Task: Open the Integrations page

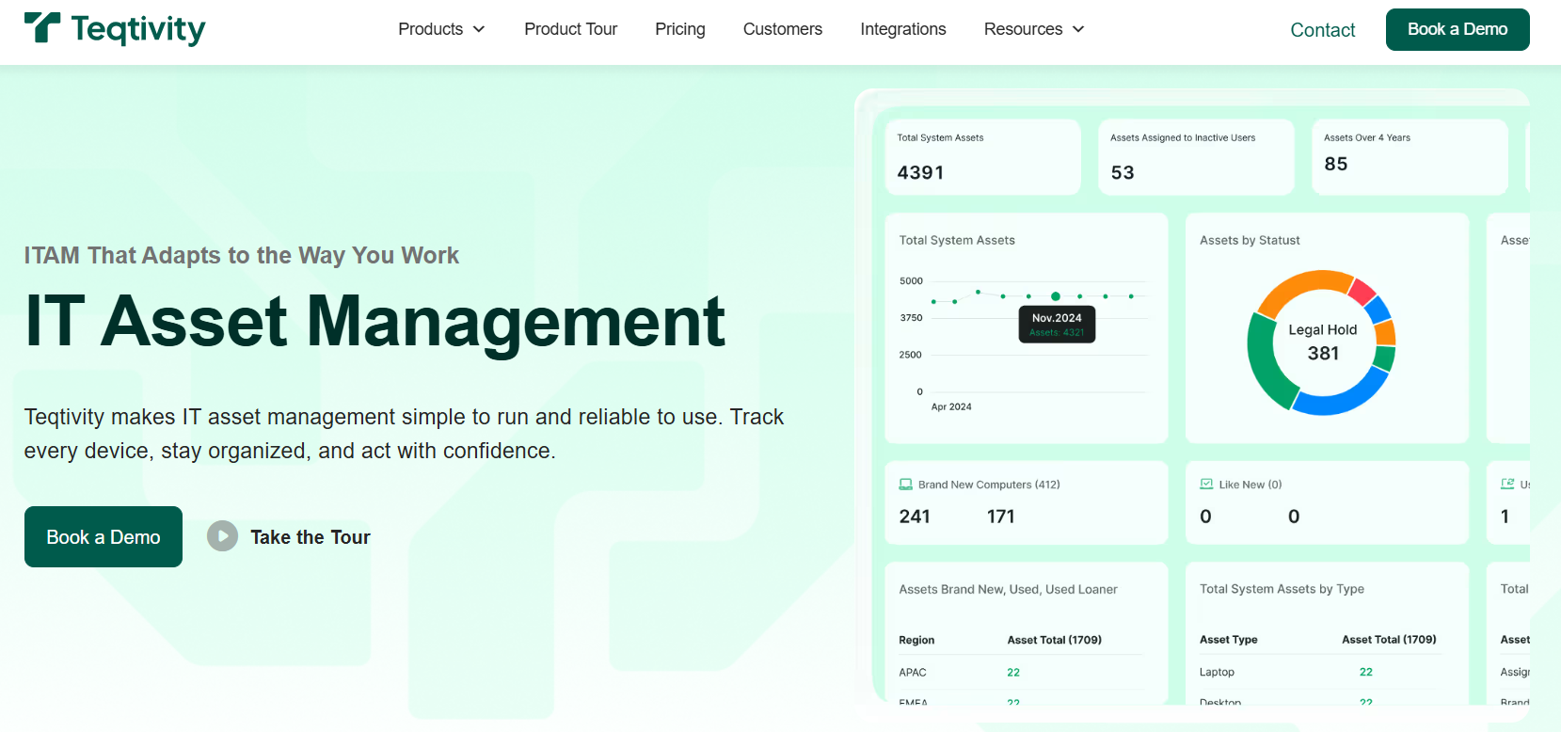Action: tap(903, 29)
